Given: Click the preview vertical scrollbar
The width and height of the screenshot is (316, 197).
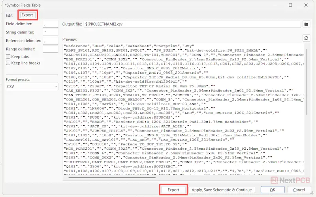Looking at the screenshot, I should (x=307, y=82).
